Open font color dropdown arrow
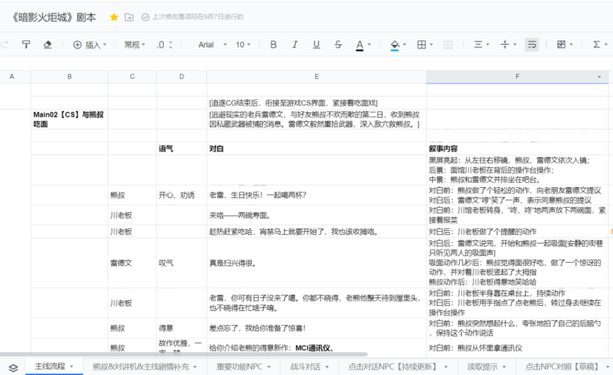 [369, 45]
